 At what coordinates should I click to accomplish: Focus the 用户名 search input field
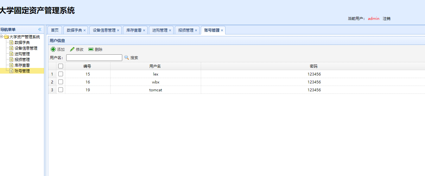click(x=94, y=58)
